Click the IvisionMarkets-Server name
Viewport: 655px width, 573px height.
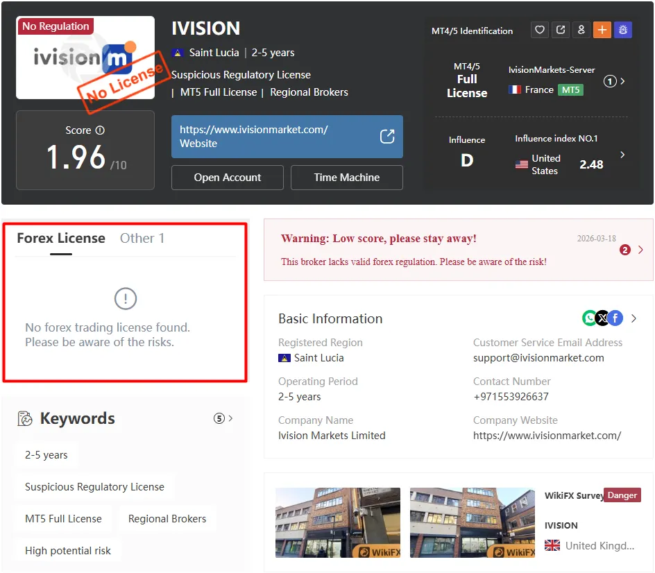(552, 70)
